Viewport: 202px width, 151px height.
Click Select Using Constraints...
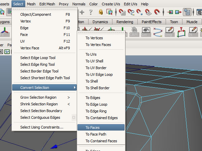coord(42,127)
